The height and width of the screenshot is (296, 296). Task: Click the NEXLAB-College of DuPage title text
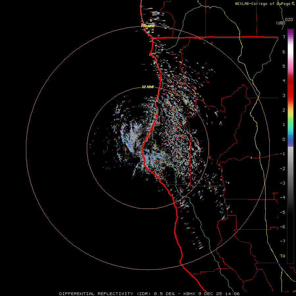(x=263, y=4)
